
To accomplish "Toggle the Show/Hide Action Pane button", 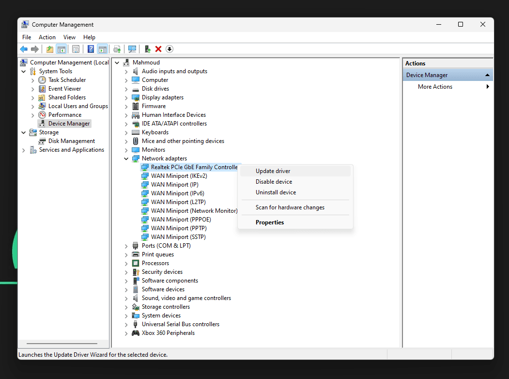I will pos(102,49).
